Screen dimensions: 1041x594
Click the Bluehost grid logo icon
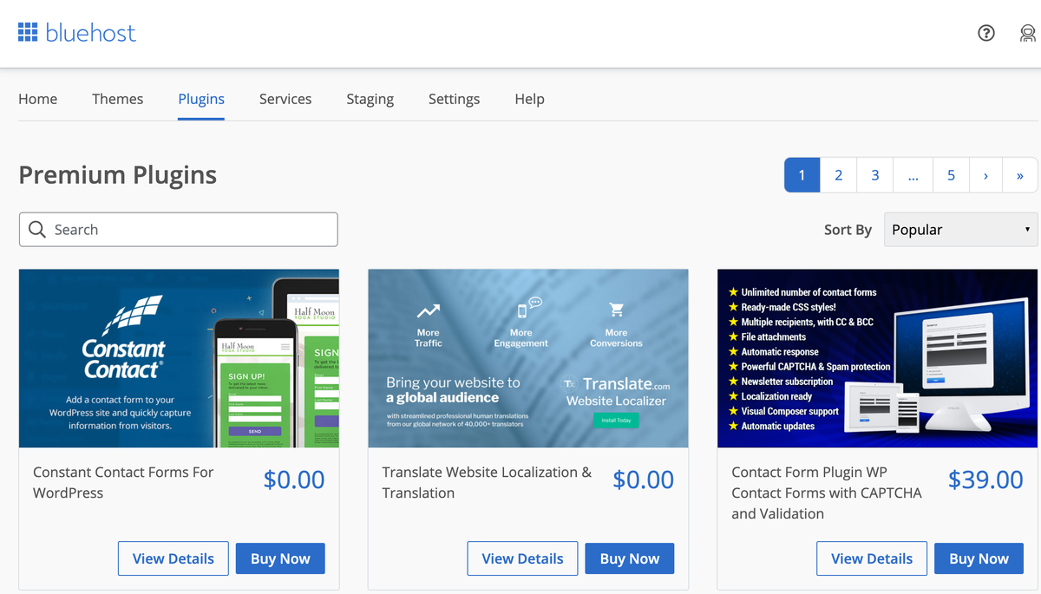[x=28, y=33]
